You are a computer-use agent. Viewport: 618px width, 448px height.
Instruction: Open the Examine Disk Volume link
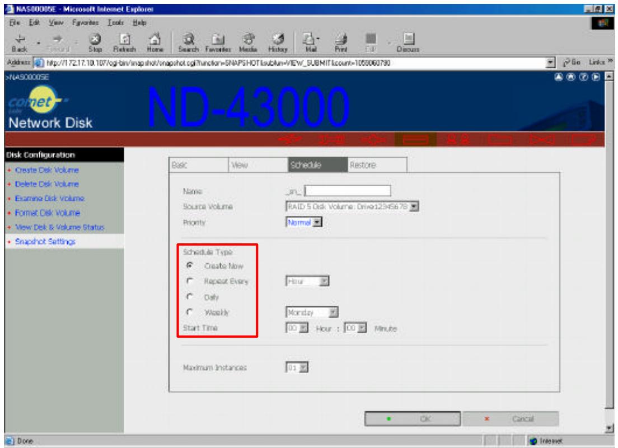click(x=49, y=199)
